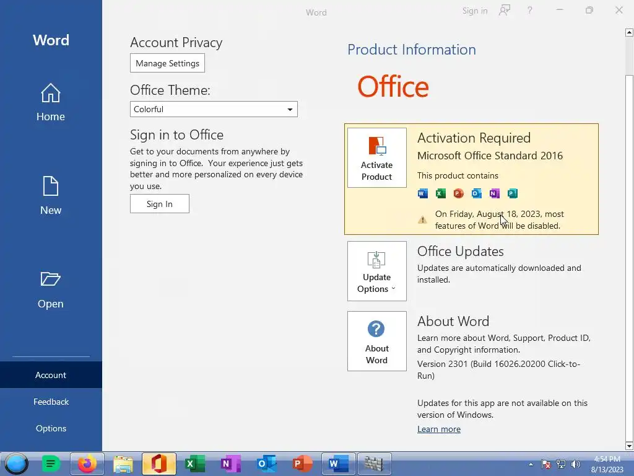The height and width of the screenshot is (476, 634).
Task: Launch Firefox from the taskbar
Action: (87, 464)
